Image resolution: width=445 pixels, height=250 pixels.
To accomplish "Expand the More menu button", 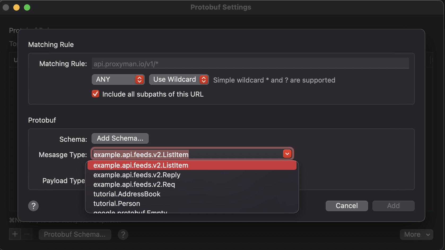I will (x=416, y=235).
